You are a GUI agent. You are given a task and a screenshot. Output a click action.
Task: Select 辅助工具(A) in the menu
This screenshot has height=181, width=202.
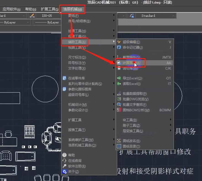[x=89, y=42]
